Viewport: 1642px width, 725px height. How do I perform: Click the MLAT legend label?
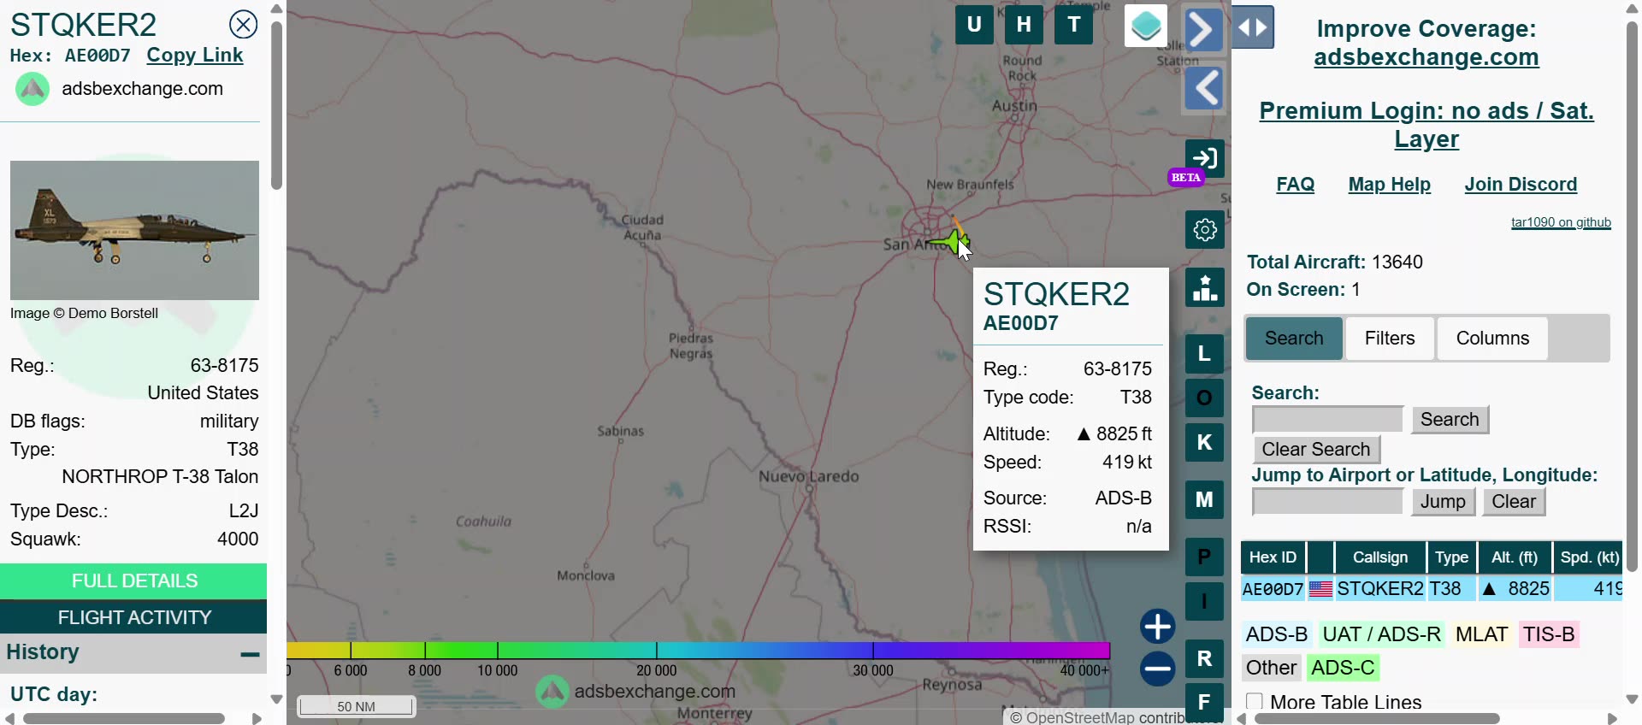pyautogui.click(x=1481, y=634)
